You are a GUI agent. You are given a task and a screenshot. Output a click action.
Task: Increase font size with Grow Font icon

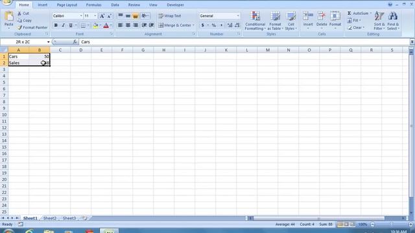(102, 16)
